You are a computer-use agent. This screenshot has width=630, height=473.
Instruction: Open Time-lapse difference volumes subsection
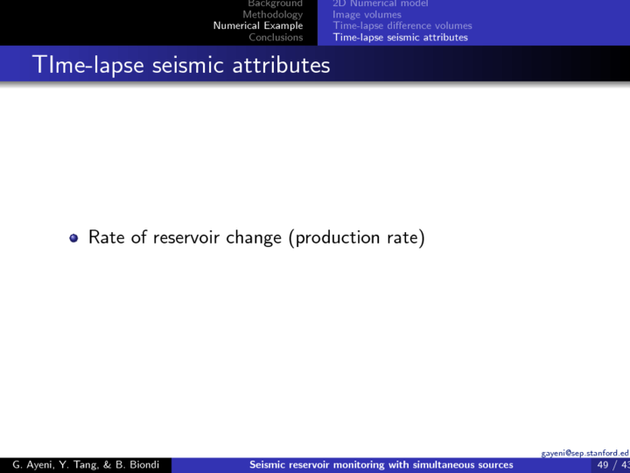[402, 25]
